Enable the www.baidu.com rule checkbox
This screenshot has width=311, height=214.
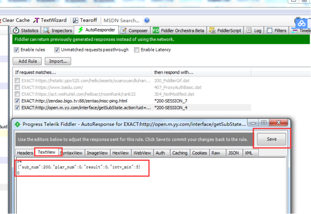pos(17,87)
